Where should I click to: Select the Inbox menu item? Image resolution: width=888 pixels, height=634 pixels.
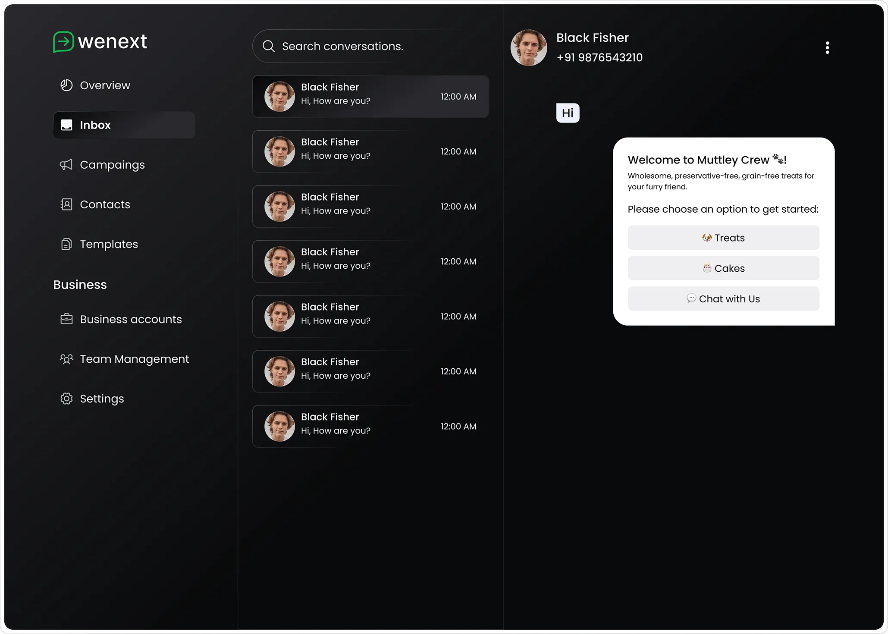pos(124,125)
